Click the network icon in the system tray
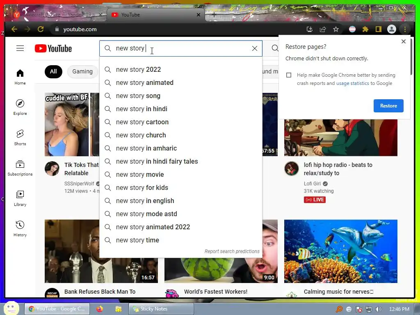The width and height of the screenshot is (420, 315). [x=369, y=309]
